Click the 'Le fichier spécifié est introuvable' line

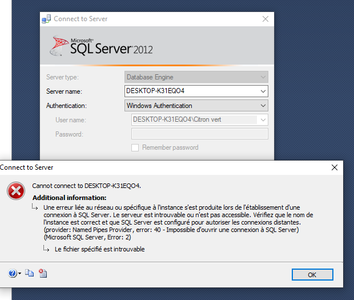(99, 249)
